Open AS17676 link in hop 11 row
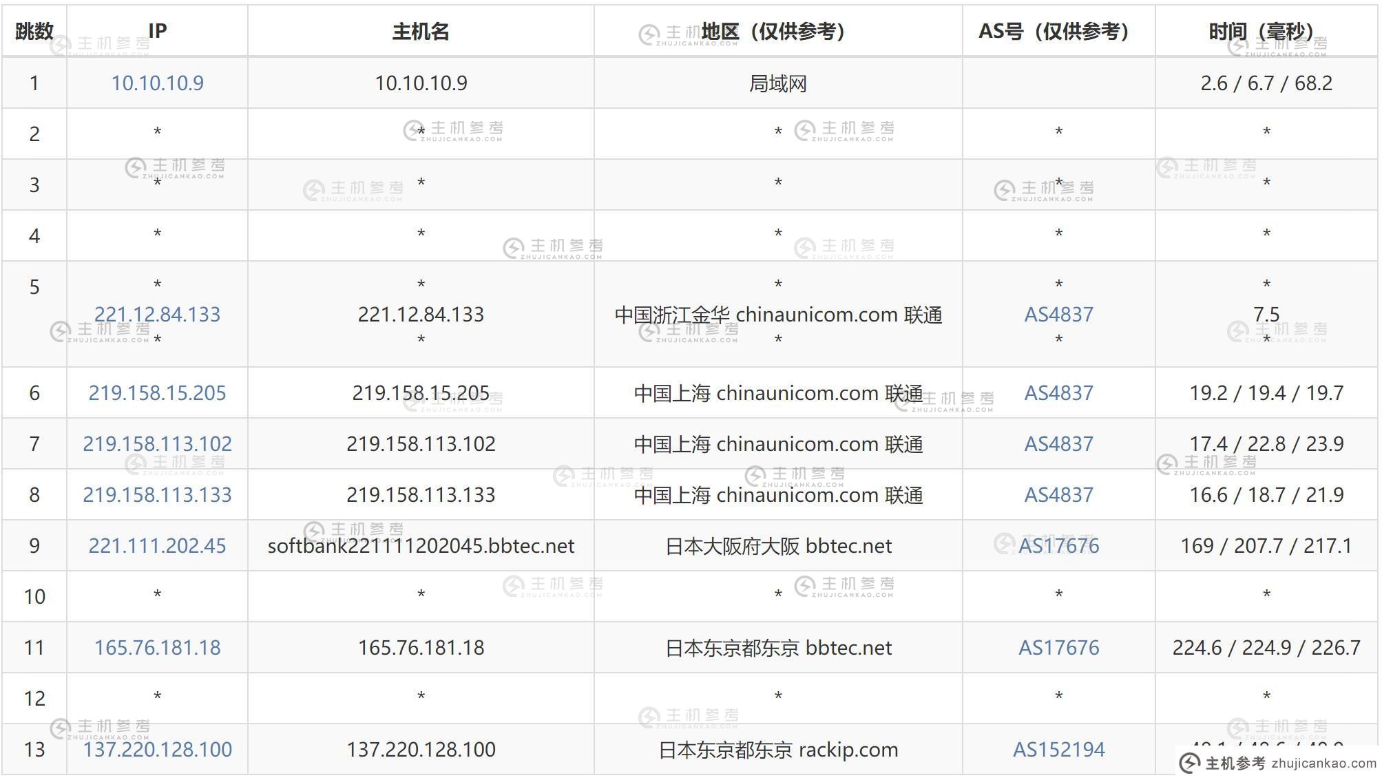This screenshot has width=1382, height=780. [x=1059, y=648]
